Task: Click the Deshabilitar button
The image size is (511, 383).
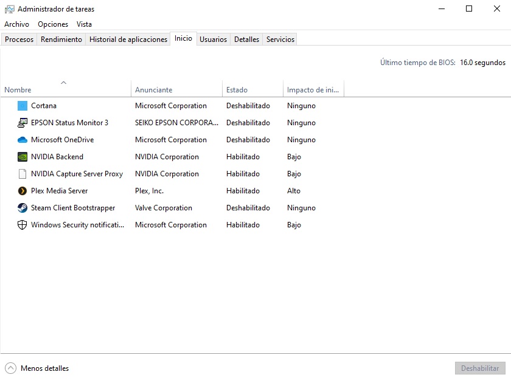Action: click(480, 368)
